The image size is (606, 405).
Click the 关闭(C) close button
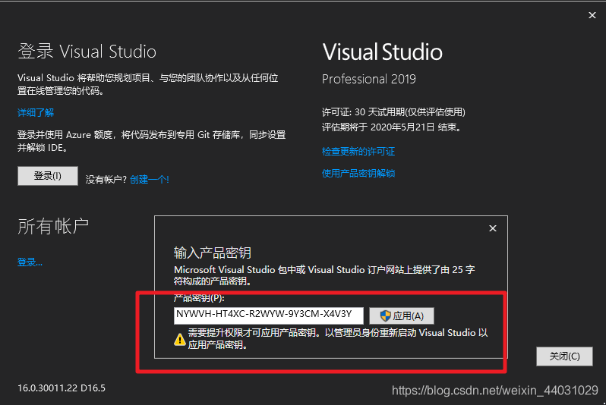[564, 356]
